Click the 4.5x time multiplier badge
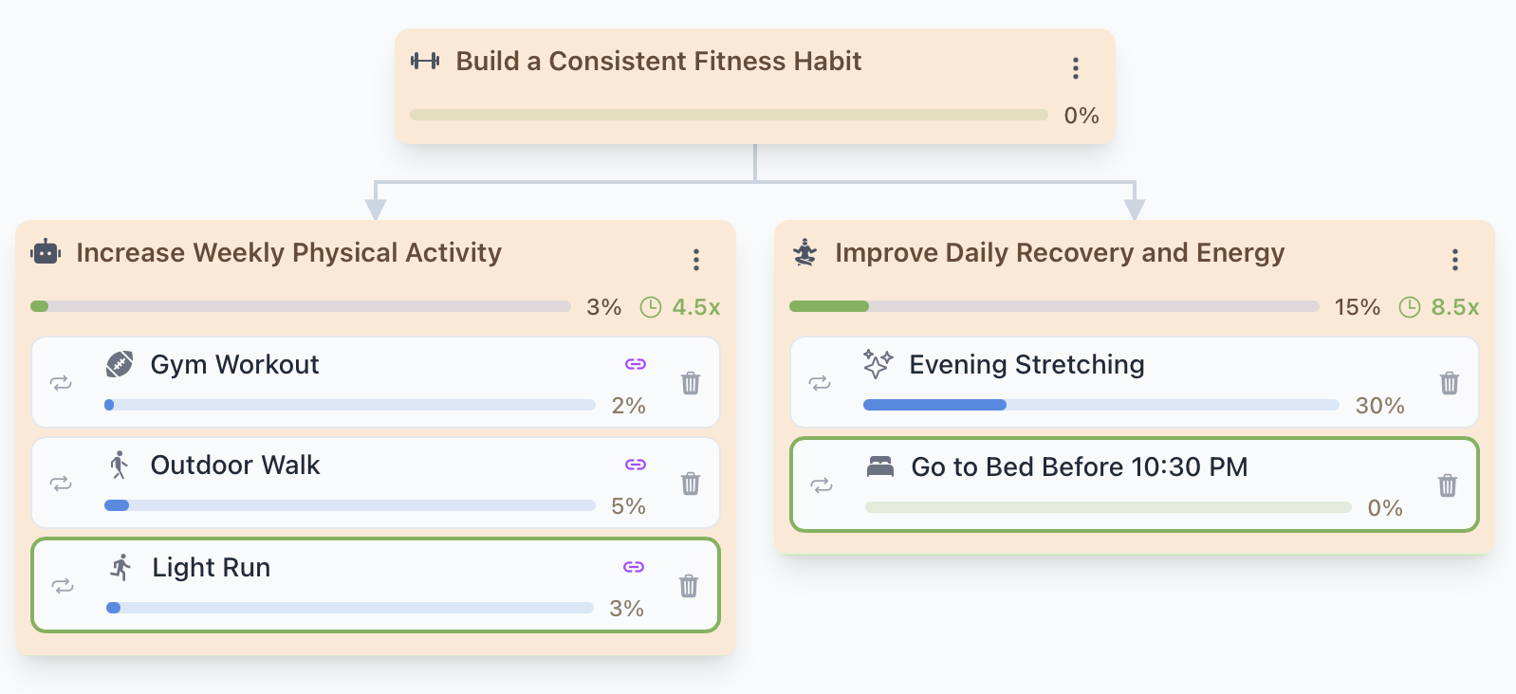The height and width of the screenshot is (694, 1516). tap(681, 307)
